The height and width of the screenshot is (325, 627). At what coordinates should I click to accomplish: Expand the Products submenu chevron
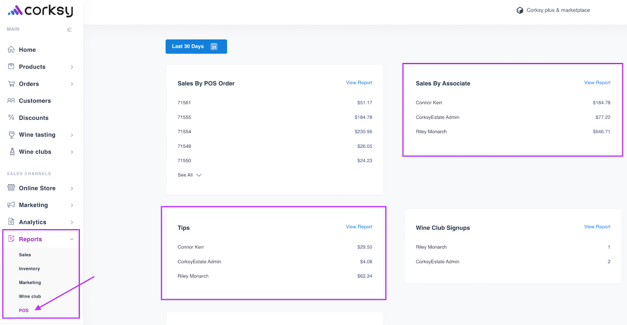[72, 67]
